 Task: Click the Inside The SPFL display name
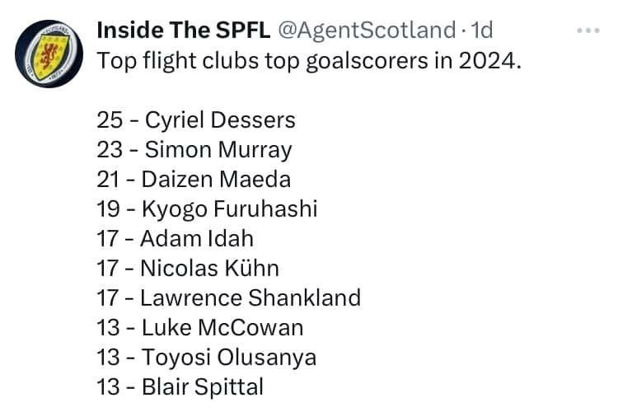[x=183, y=30]
